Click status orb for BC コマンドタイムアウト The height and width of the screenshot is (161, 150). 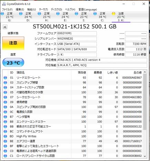coord(5,132)
